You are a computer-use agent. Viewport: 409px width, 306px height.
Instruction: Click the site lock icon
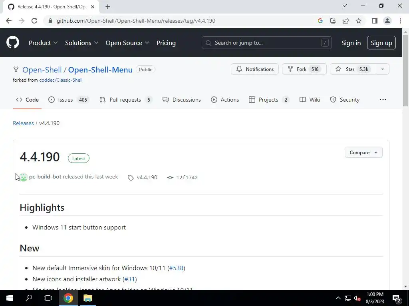tap(50, 21)
